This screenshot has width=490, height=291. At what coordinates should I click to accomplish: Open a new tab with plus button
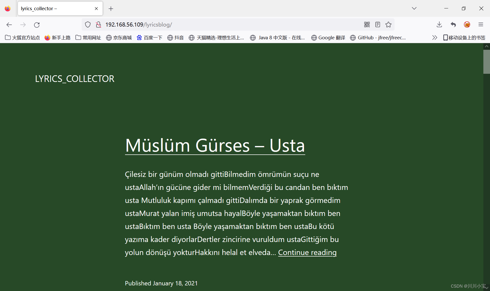111,9
